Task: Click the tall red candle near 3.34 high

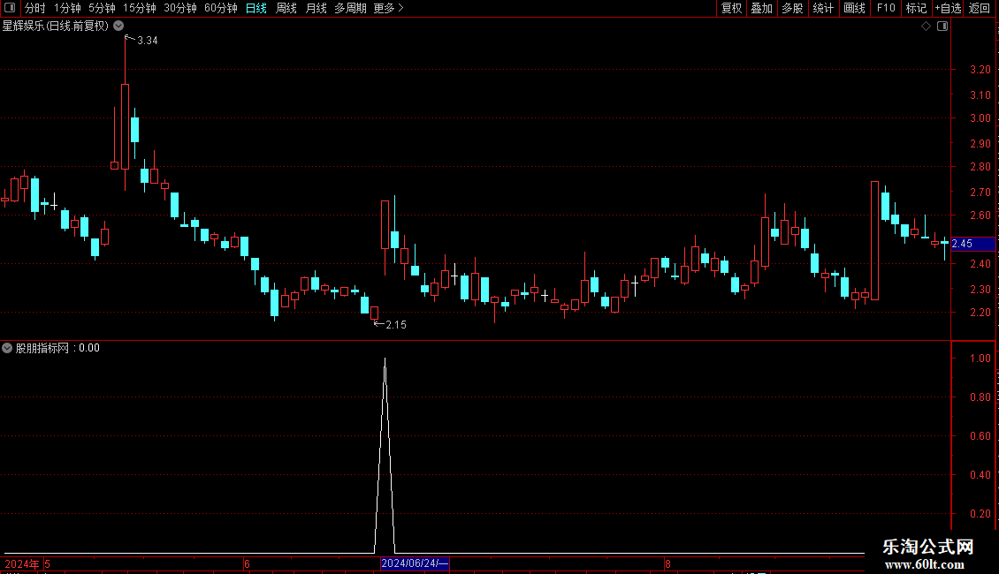Action: 125,126
